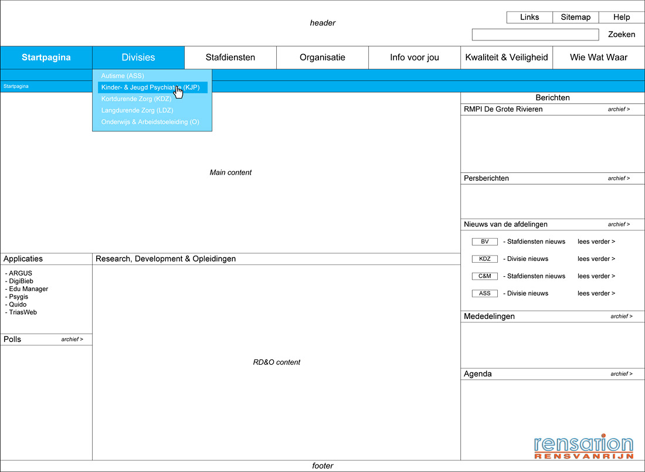The image size is (645, 472).
Task: Open the Info voor jou tab
Action: point(415,57)
